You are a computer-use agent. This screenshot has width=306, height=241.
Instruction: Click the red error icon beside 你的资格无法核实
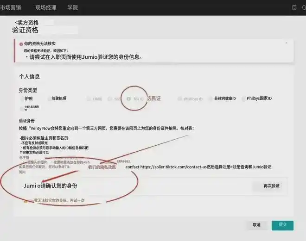[21, 44]
